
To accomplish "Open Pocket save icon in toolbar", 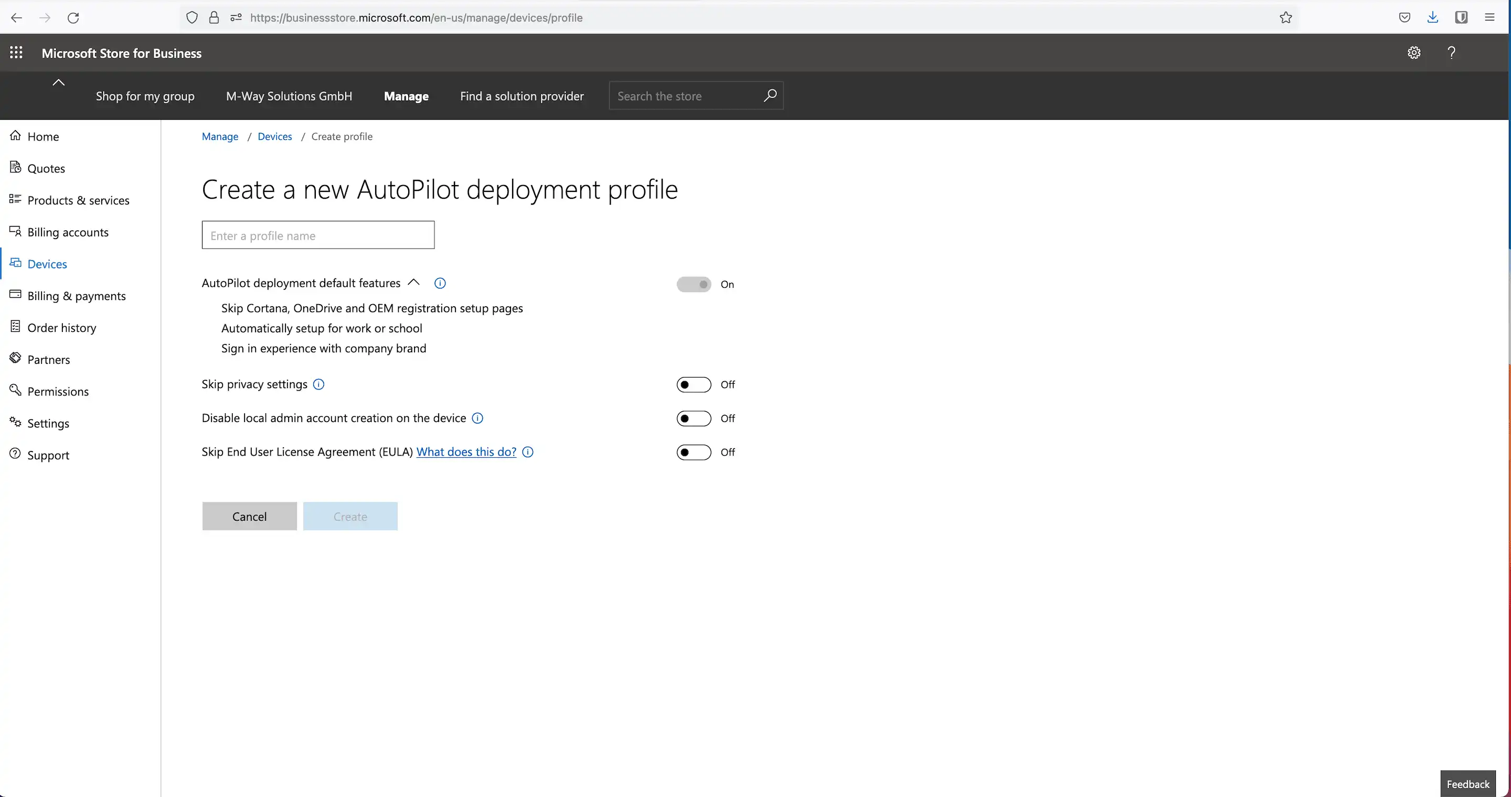I will tap(1404, 18).
